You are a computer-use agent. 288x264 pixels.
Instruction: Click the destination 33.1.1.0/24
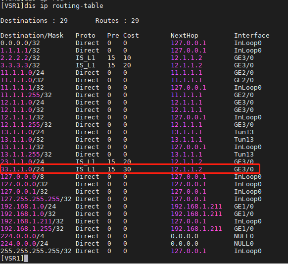(x=22, y=169)
